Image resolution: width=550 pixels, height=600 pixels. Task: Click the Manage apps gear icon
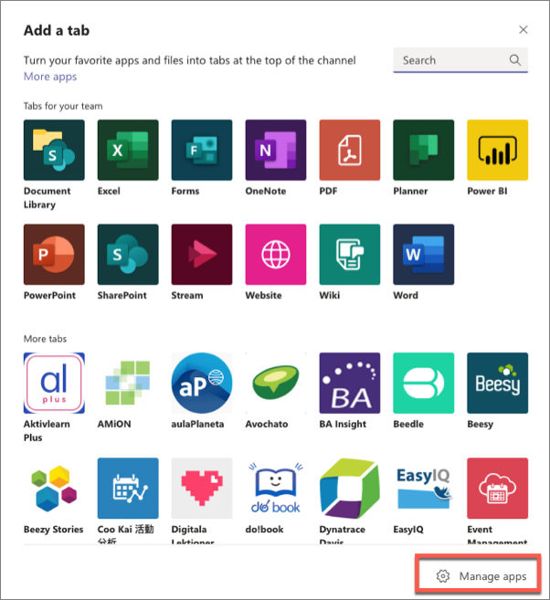point(443,576)
